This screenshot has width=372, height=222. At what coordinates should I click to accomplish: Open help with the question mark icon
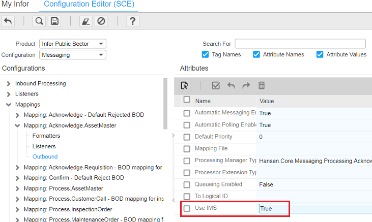pyautogui.click(x=132, y=21)
